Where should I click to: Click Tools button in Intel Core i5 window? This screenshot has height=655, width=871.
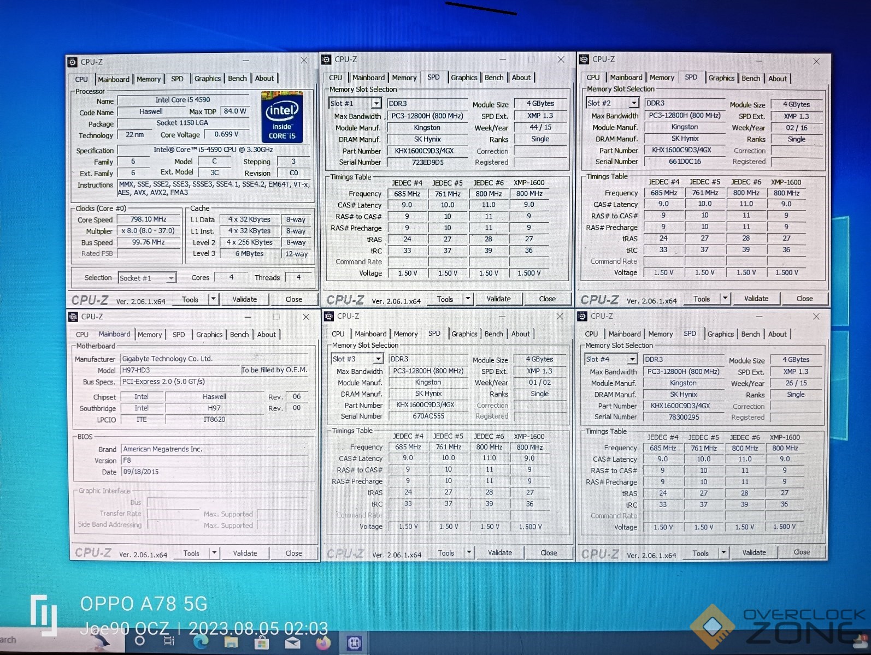pos(190,299)
